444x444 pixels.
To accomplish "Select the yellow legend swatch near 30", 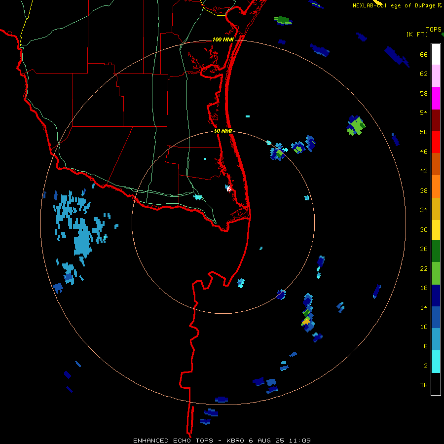I will click(436, 230).
